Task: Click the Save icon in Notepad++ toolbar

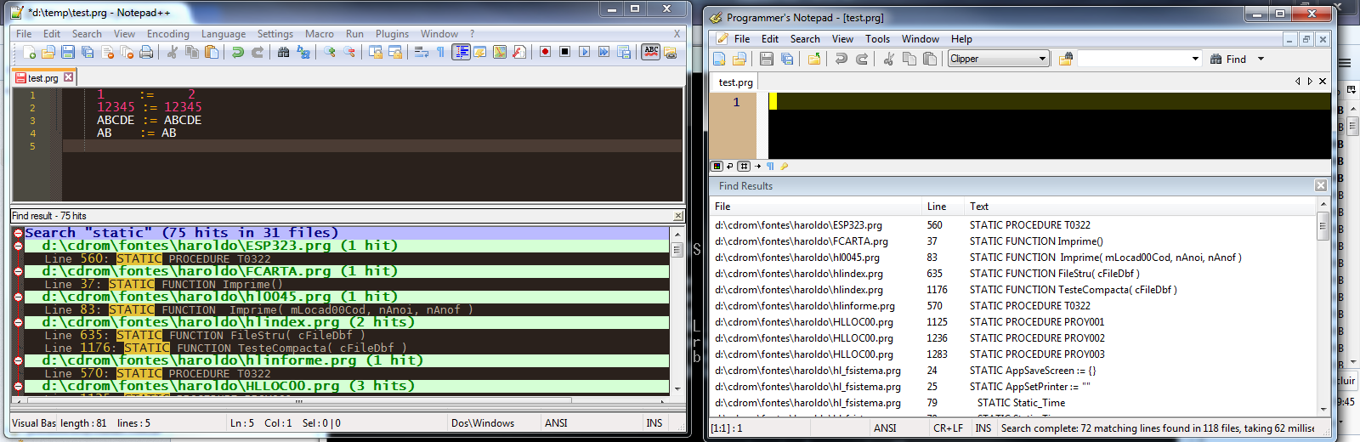Action: click(68, 53)
